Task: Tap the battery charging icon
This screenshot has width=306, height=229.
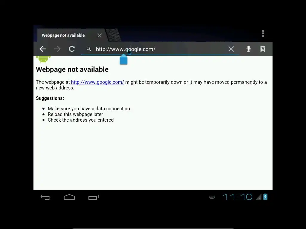Action: (265, 197)
